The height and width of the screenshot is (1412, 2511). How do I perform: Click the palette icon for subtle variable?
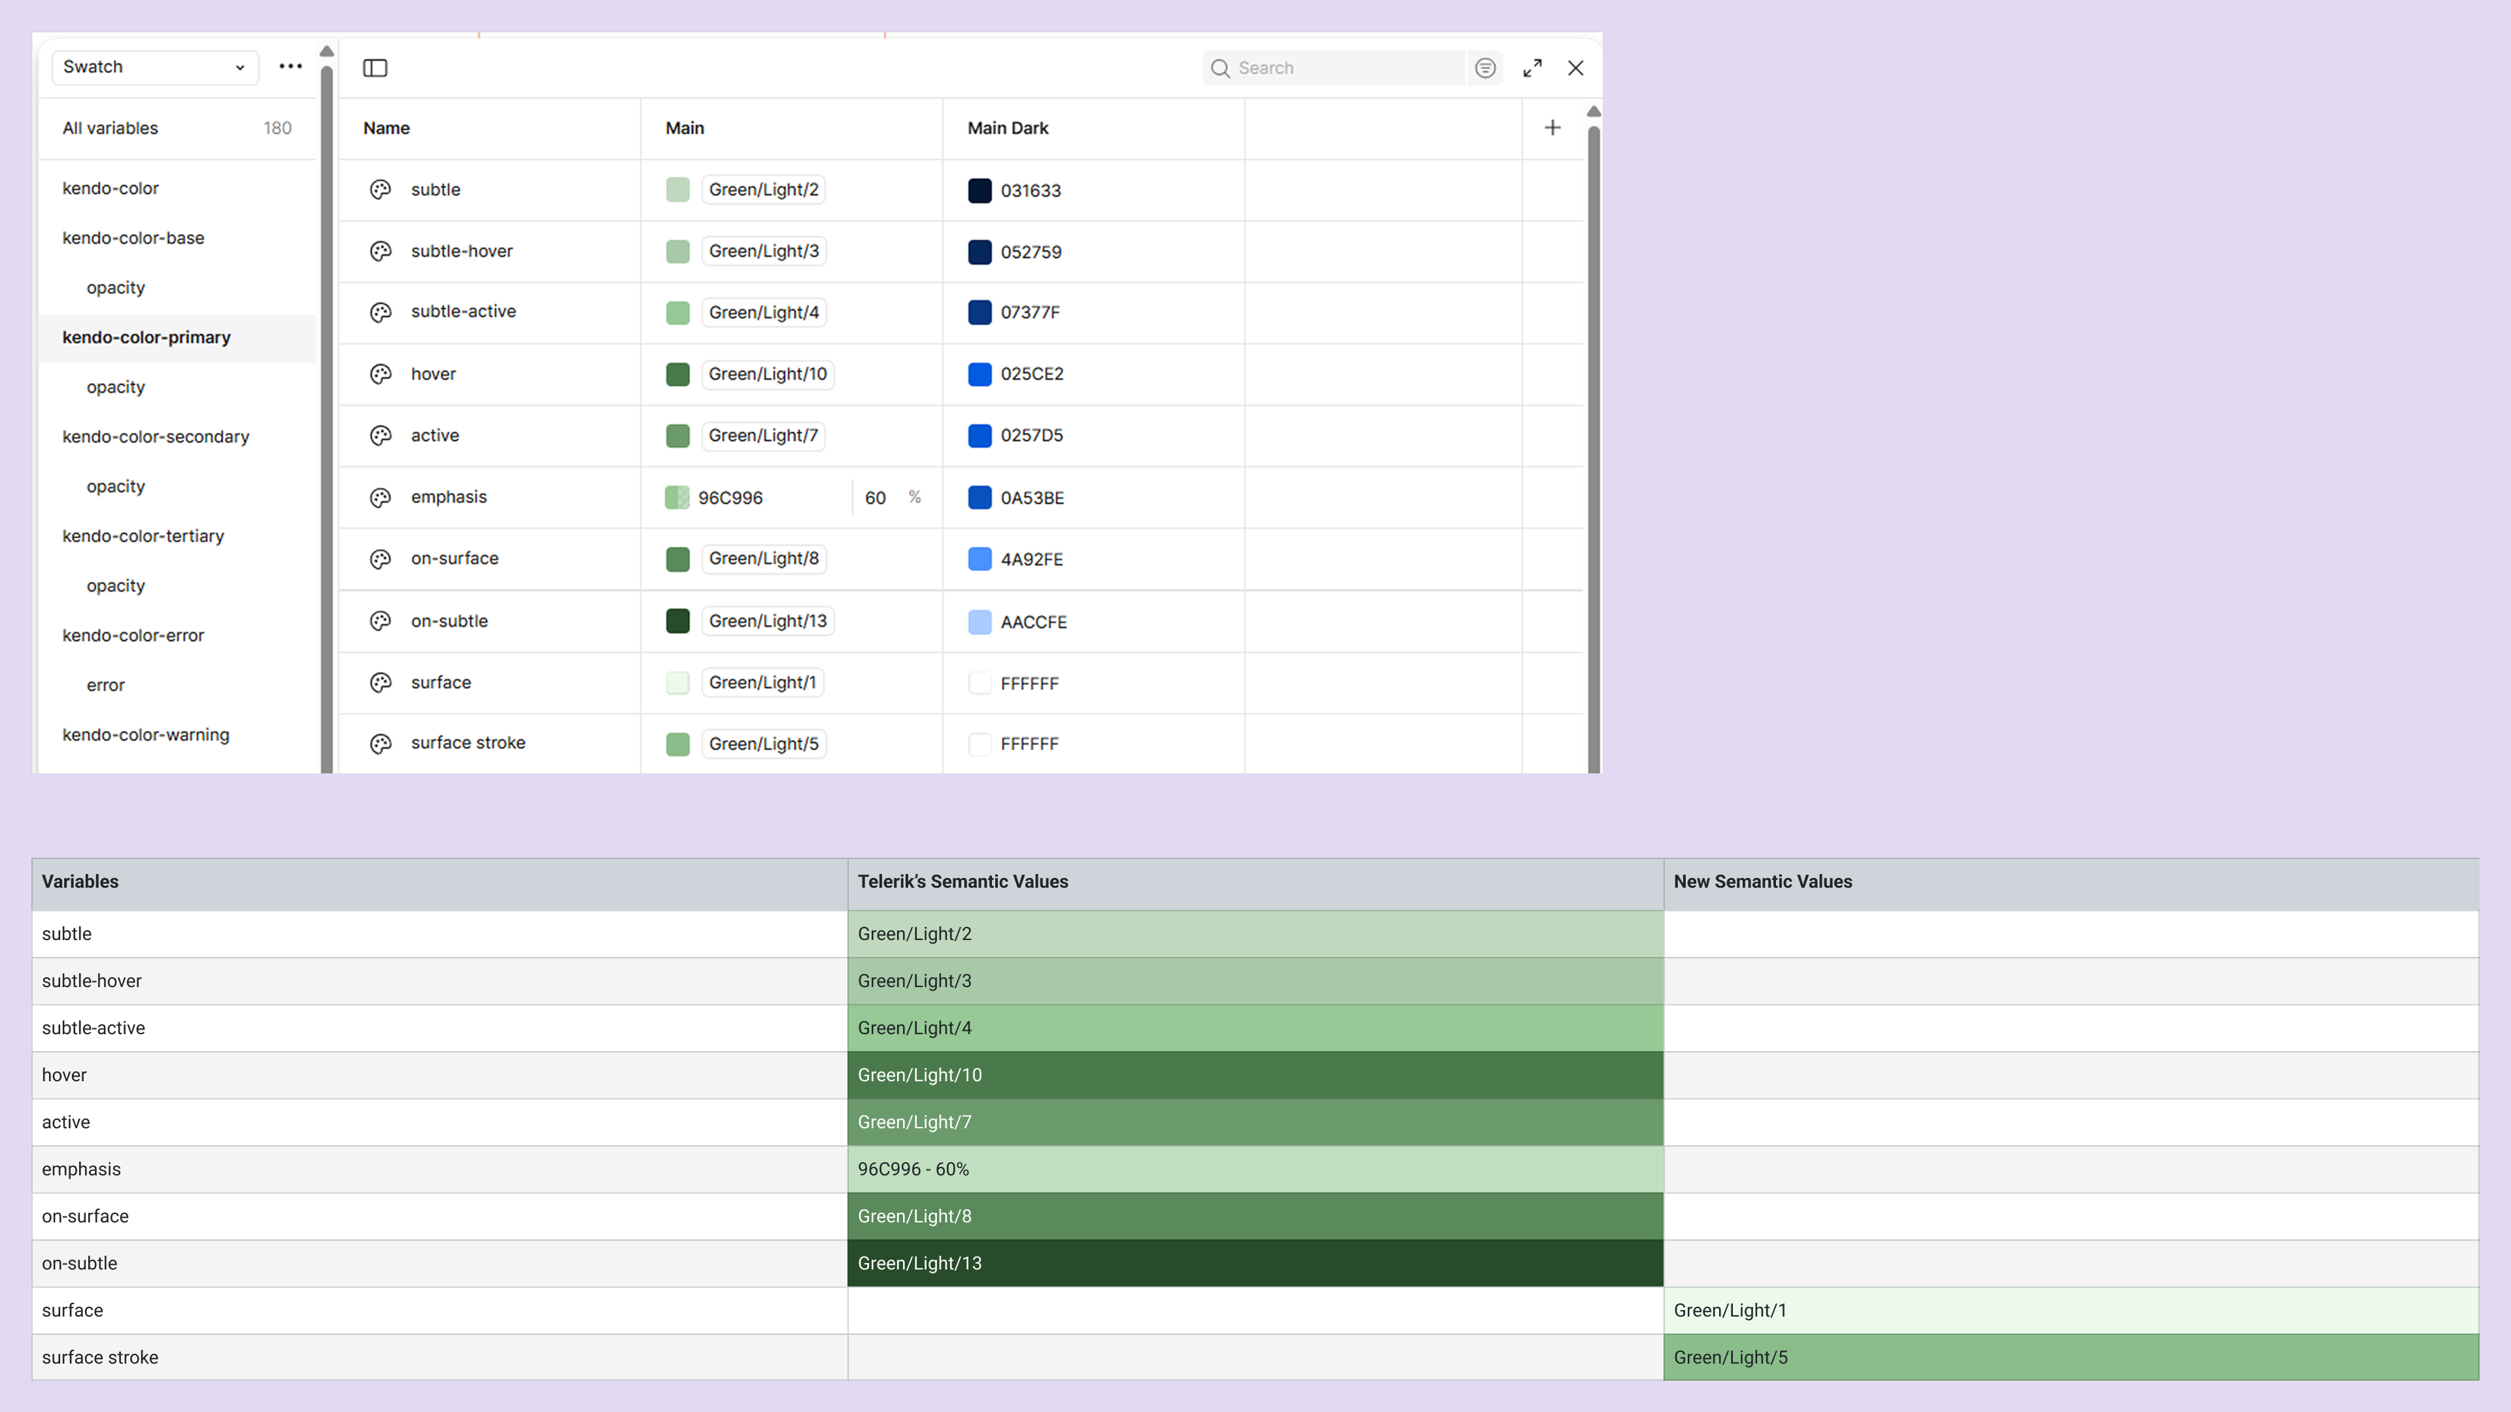(380, 189)
